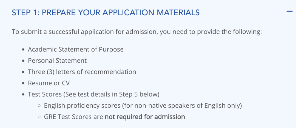Click the Personal Statement list item
Viewport: 296px width, 128px height.
point(57,61)
